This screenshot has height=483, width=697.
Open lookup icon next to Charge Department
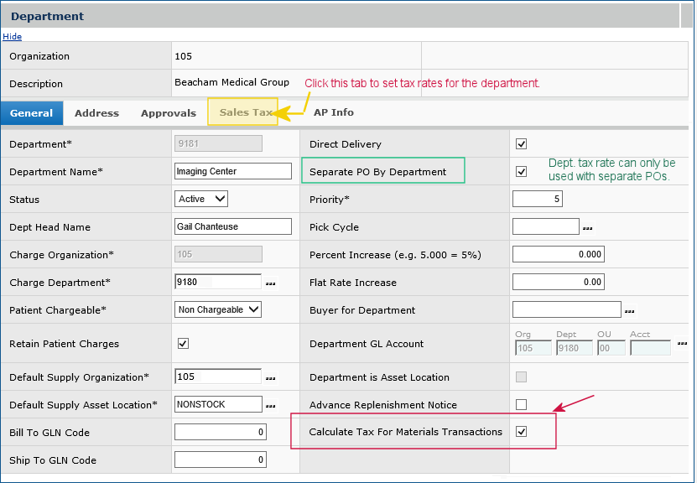click(x=270, y=283)
